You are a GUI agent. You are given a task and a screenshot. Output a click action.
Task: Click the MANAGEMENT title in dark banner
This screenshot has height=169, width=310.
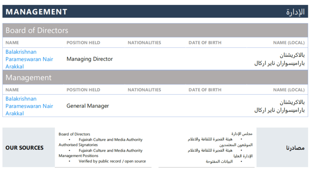coord(36,12)
